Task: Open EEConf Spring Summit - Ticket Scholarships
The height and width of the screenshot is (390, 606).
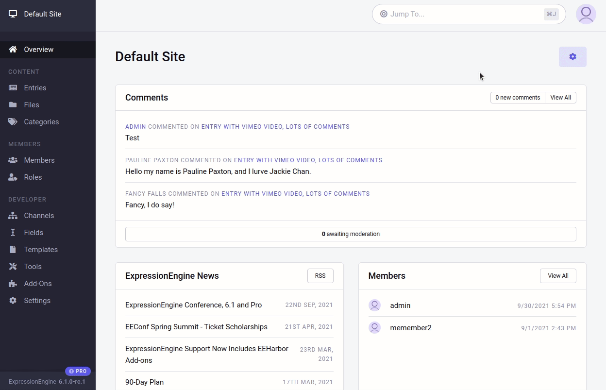Action: (x=196, y=327)
